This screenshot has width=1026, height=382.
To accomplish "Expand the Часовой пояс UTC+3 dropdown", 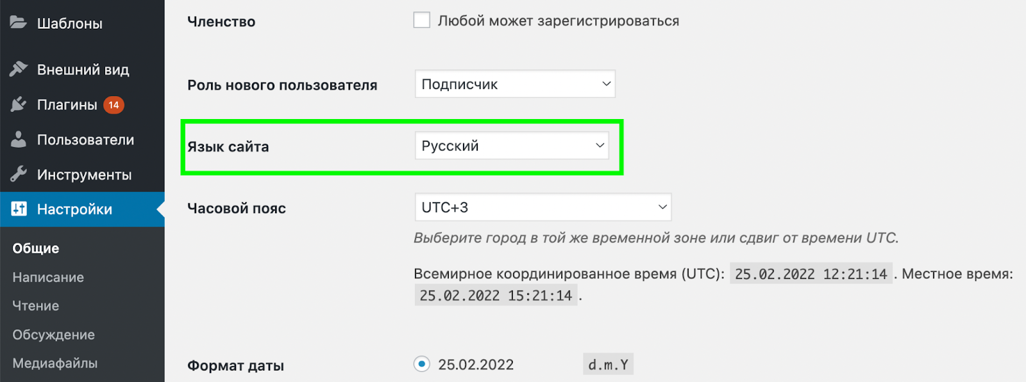I will pos(543,207).
